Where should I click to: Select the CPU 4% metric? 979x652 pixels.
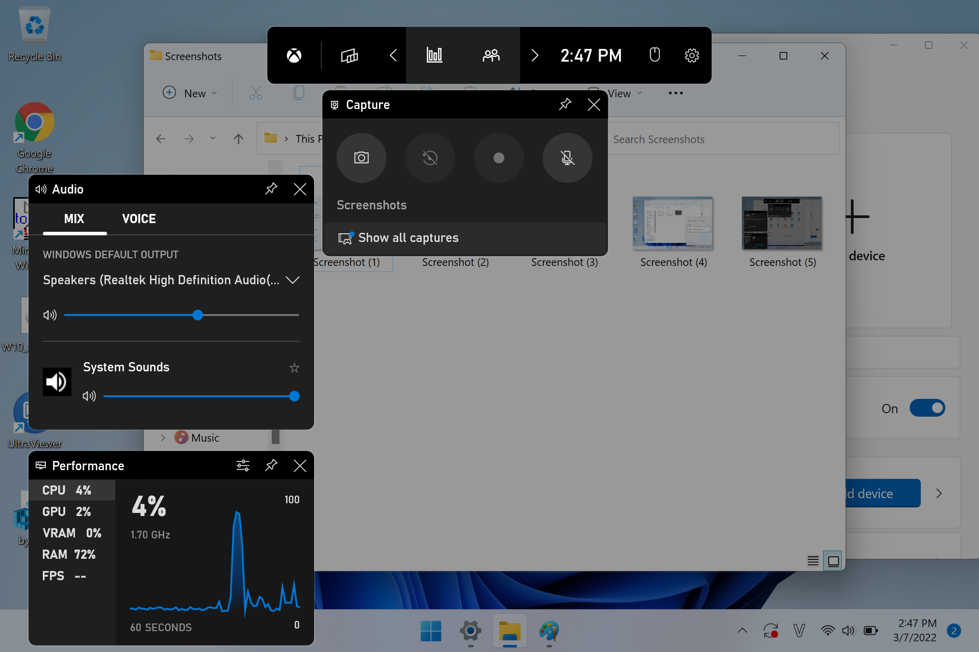coord(72,490)
